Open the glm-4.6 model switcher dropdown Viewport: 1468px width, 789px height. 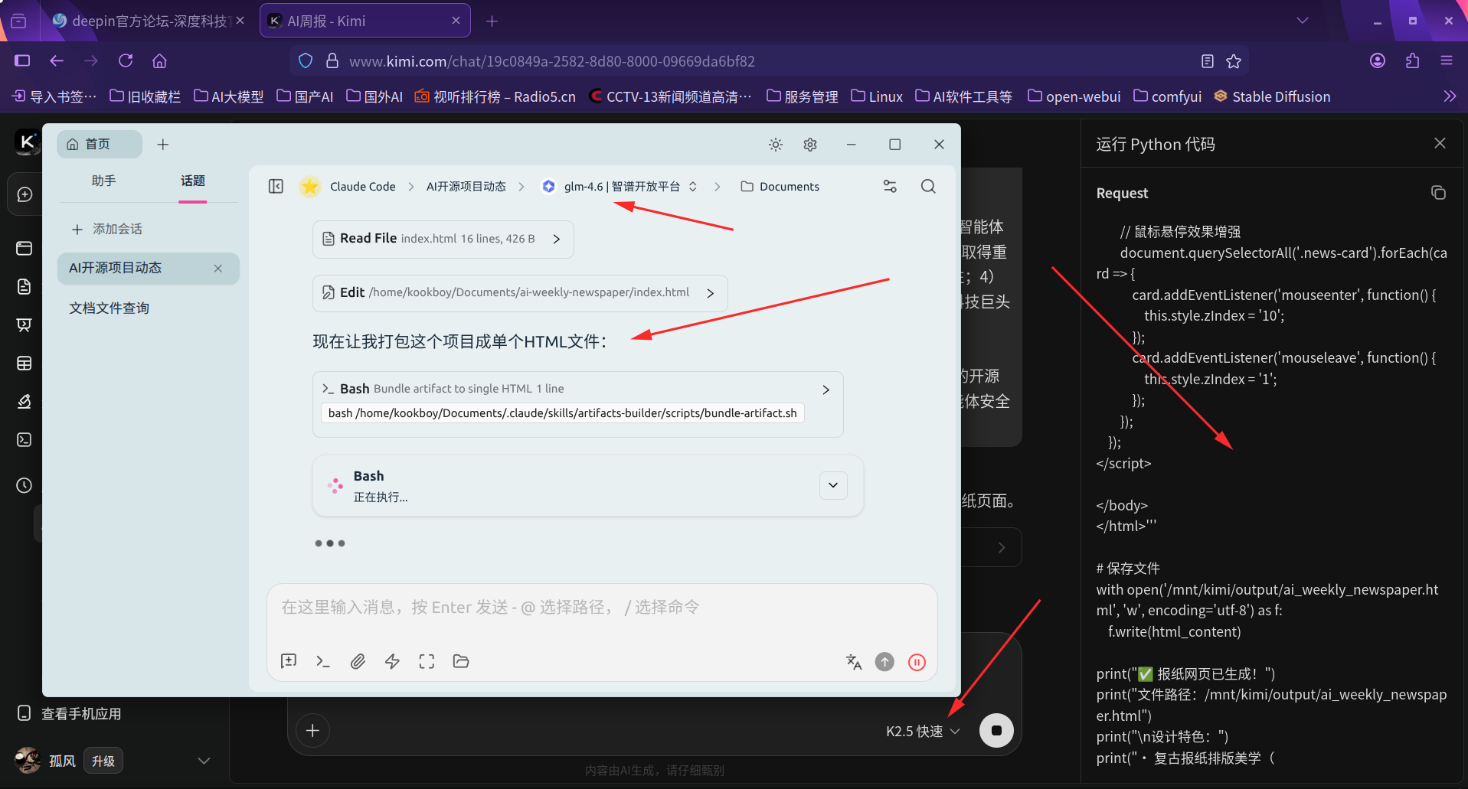tap(692, 186)
